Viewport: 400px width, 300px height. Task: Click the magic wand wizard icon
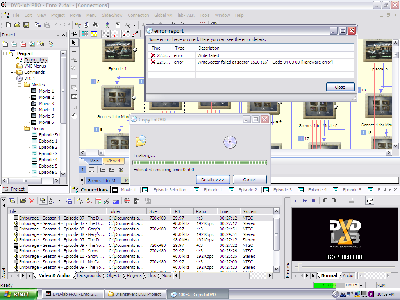pyautogui.click(x=128, y=25)
